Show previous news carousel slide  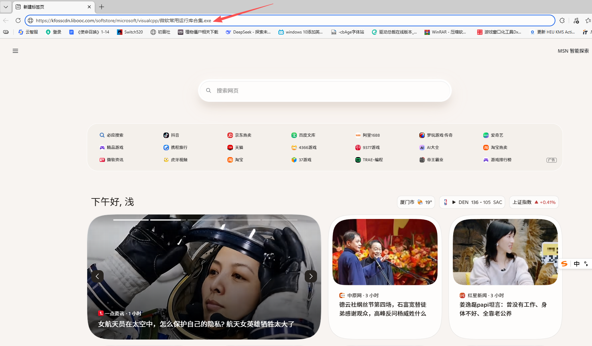click(97, 276)
